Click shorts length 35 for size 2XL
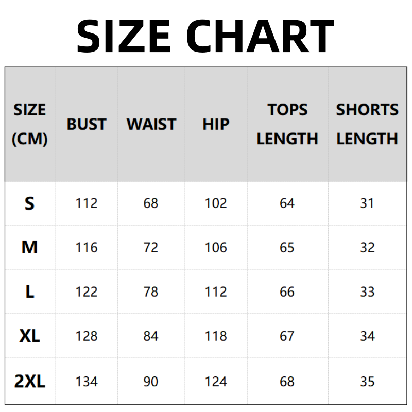This screenshot has height=412, width=412. (367, 382)
